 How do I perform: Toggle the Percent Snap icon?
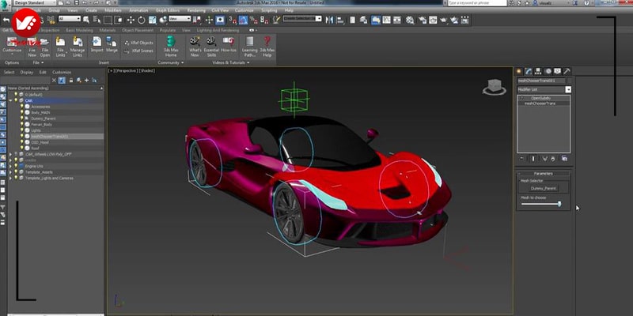tap(253, 20)
